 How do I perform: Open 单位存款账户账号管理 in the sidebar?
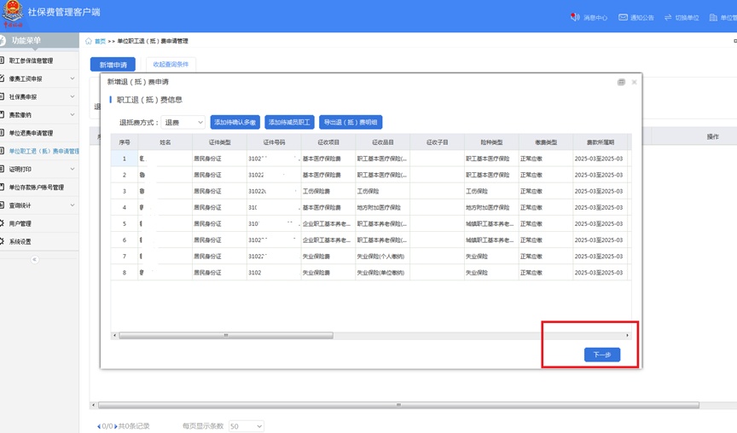[36, 188]
